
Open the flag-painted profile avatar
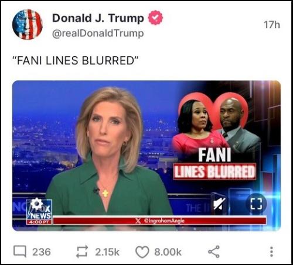coord(28,25)
